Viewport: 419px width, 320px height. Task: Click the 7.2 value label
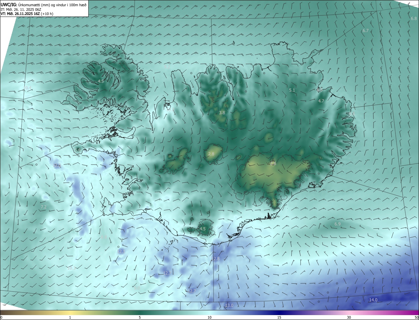coord(43,207)
